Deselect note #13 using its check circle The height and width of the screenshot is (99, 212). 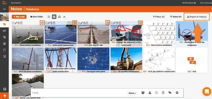(108, 23)
